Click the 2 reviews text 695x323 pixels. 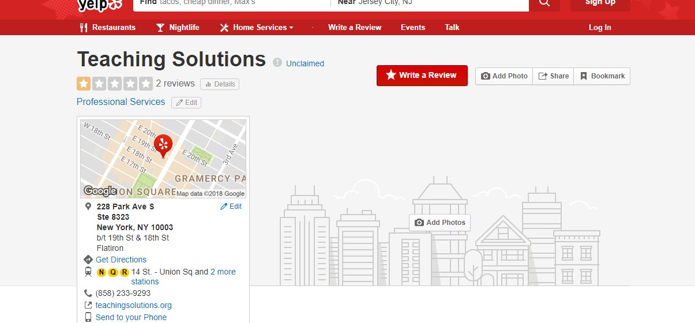point(175,84)
